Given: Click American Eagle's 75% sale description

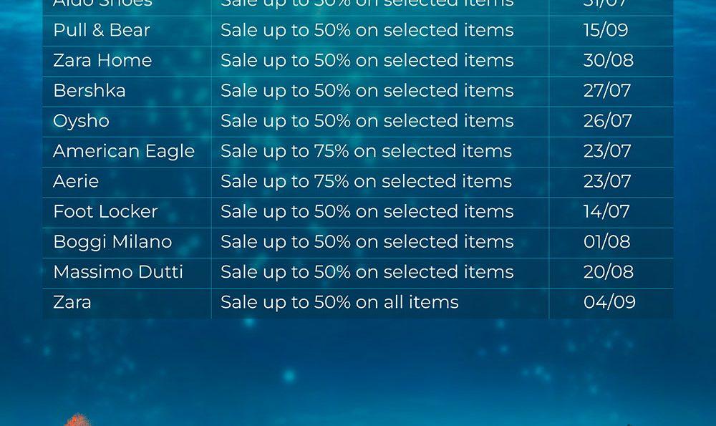Looking at the screenshot, I should [x=366, y=152].
